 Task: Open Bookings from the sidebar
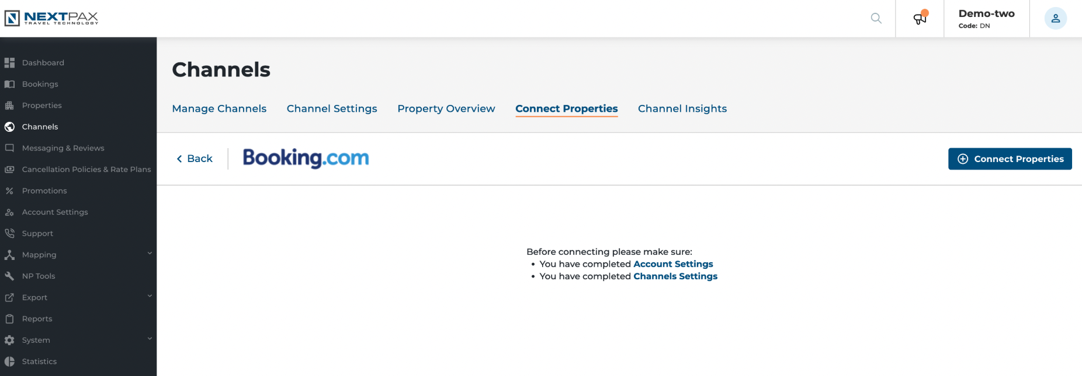click(40, 84)
